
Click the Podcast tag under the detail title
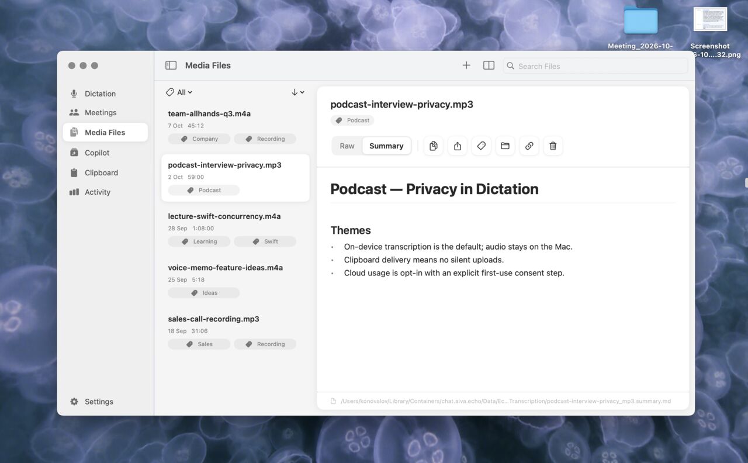(352, 120)
